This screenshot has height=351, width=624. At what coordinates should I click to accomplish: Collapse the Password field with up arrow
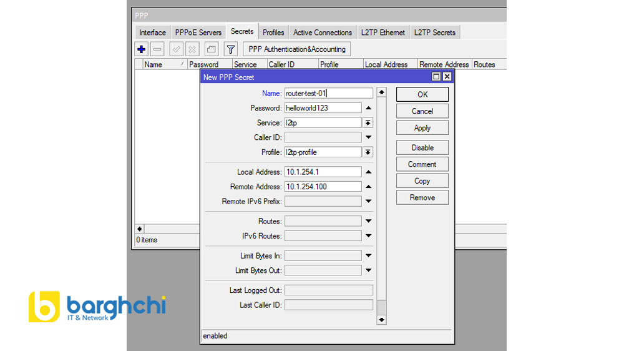(368, 108)
